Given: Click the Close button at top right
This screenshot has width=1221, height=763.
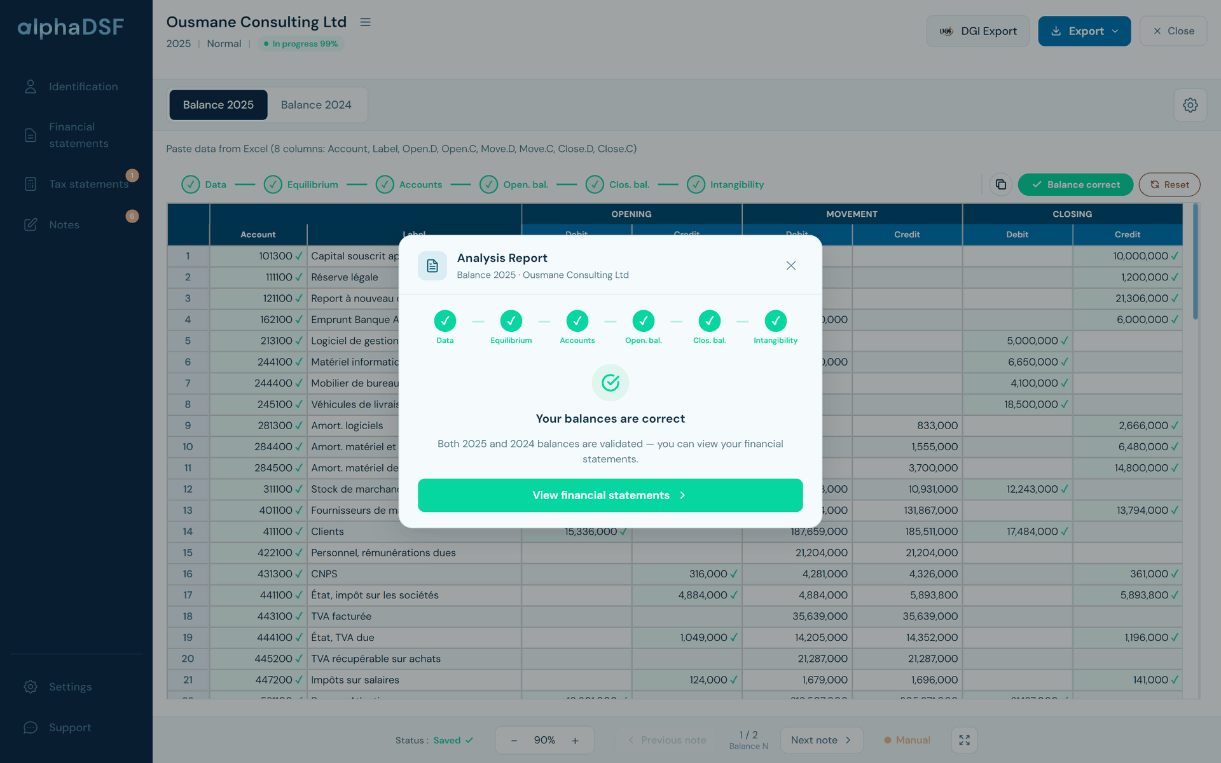Looking at the screenshot, I should [x=1173, y=31].
